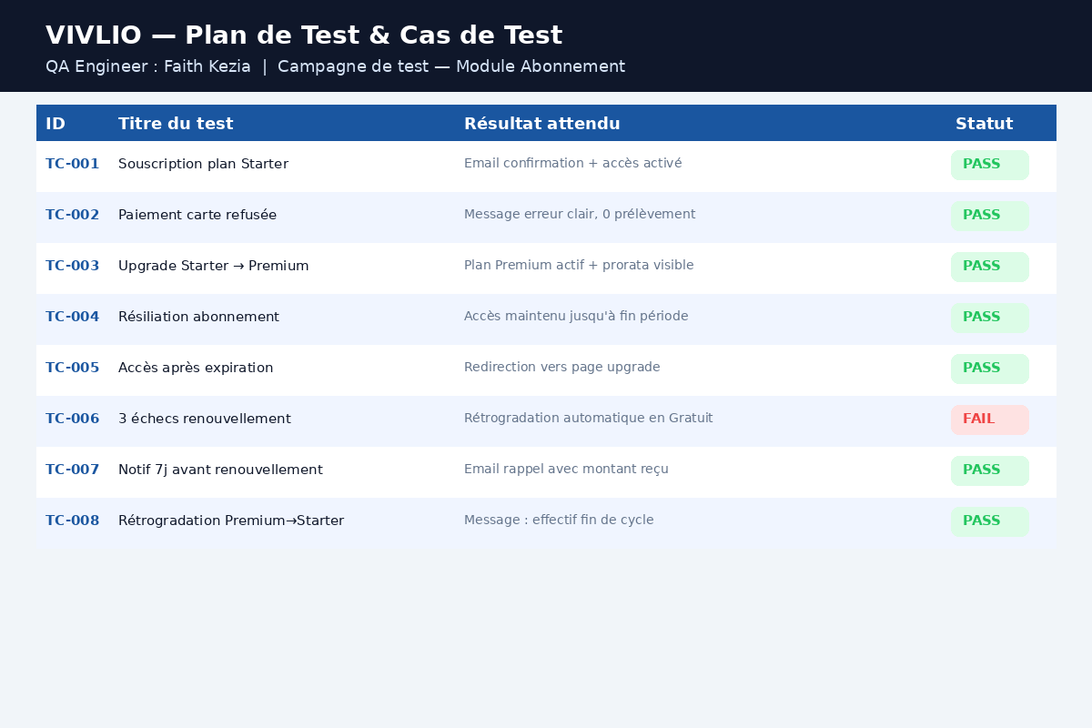Click the TC-001 test ID link

tap(72, 164)
